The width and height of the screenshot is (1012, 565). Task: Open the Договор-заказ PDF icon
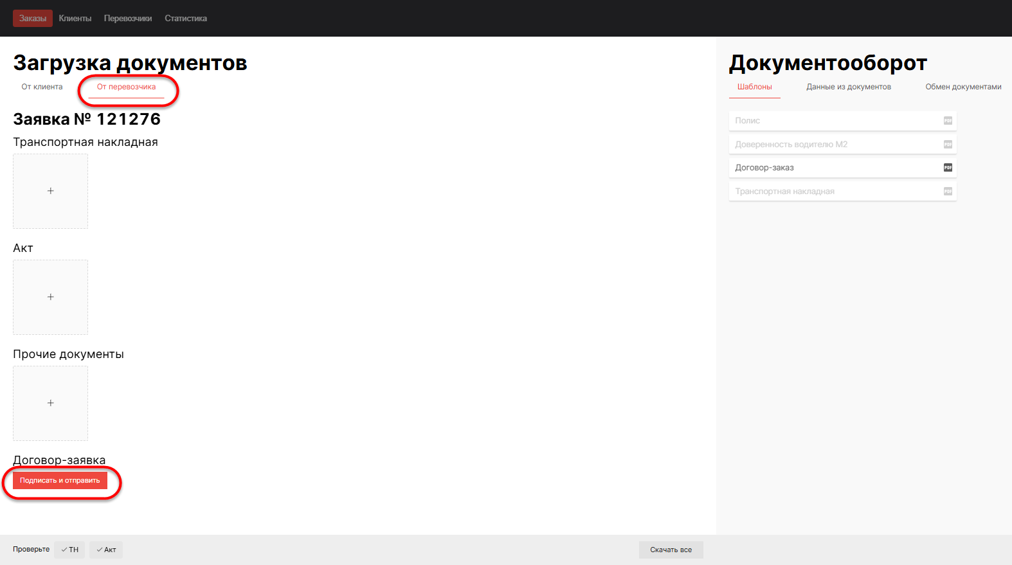click(x=948, y=168)
